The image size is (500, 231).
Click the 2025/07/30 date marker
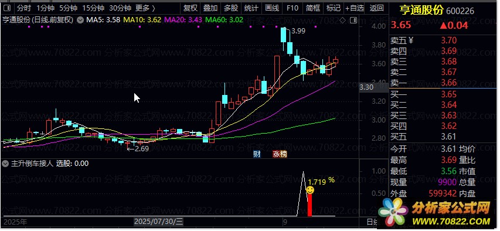[158, 222]
